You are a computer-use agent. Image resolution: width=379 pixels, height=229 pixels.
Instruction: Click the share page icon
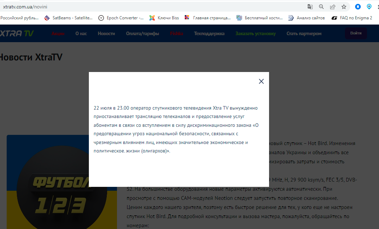(333, 7)
